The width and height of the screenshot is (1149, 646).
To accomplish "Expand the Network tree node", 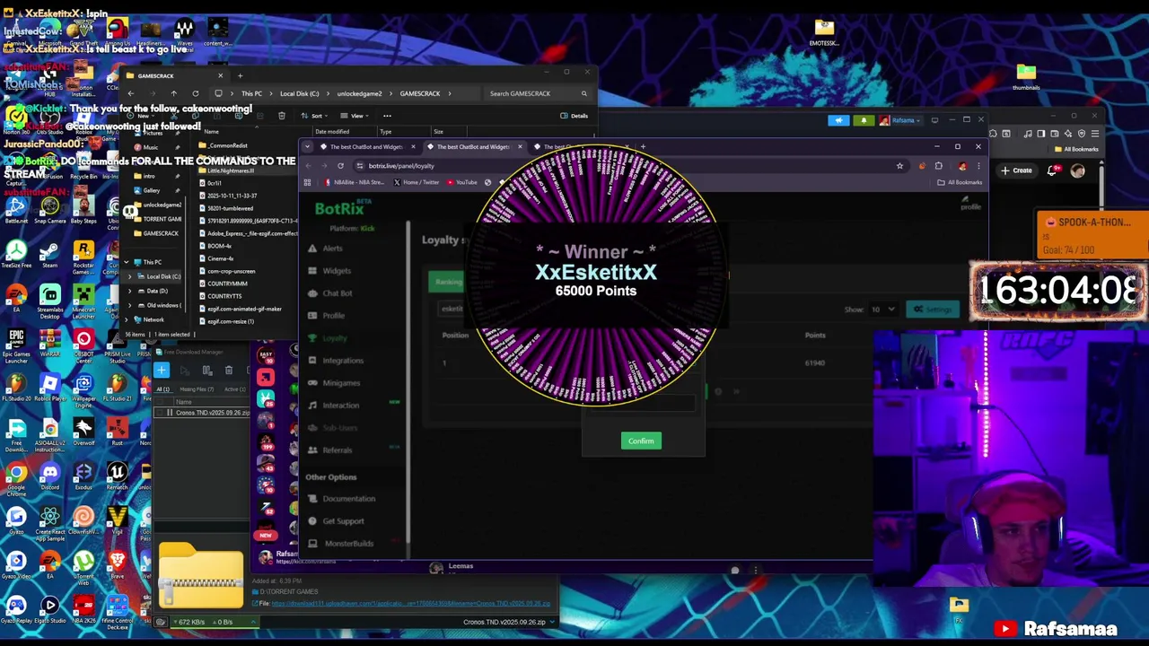I will 126,319.
